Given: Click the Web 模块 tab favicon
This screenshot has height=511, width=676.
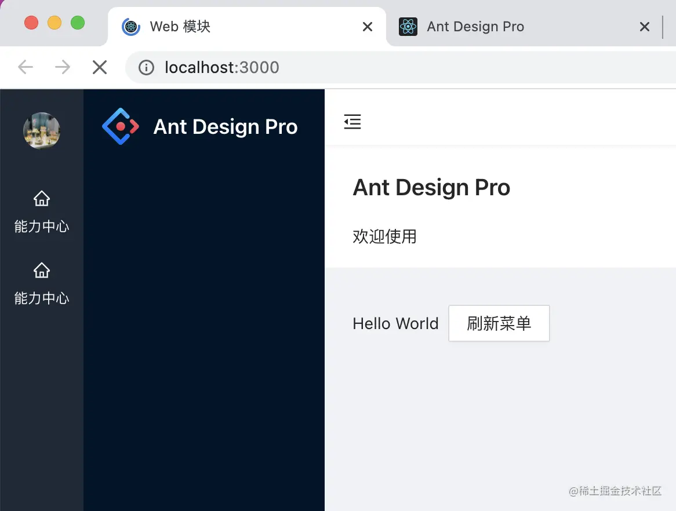Looking at the screenshot, I should (131, 27).
